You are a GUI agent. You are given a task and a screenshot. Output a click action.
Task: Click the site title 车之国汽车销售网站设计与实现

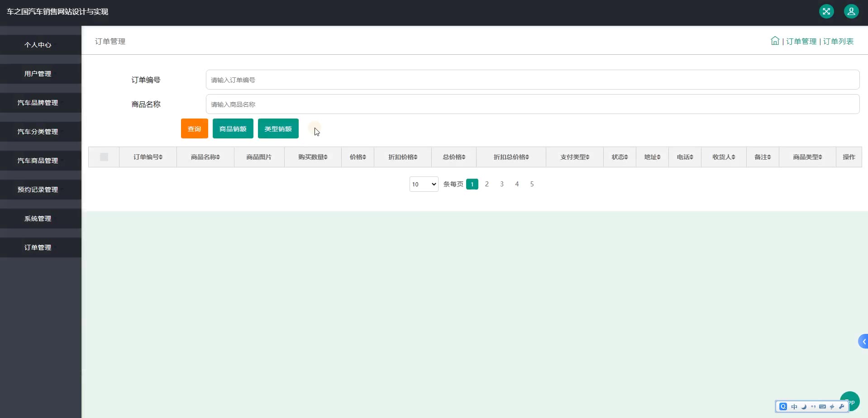tap(57, 12)
